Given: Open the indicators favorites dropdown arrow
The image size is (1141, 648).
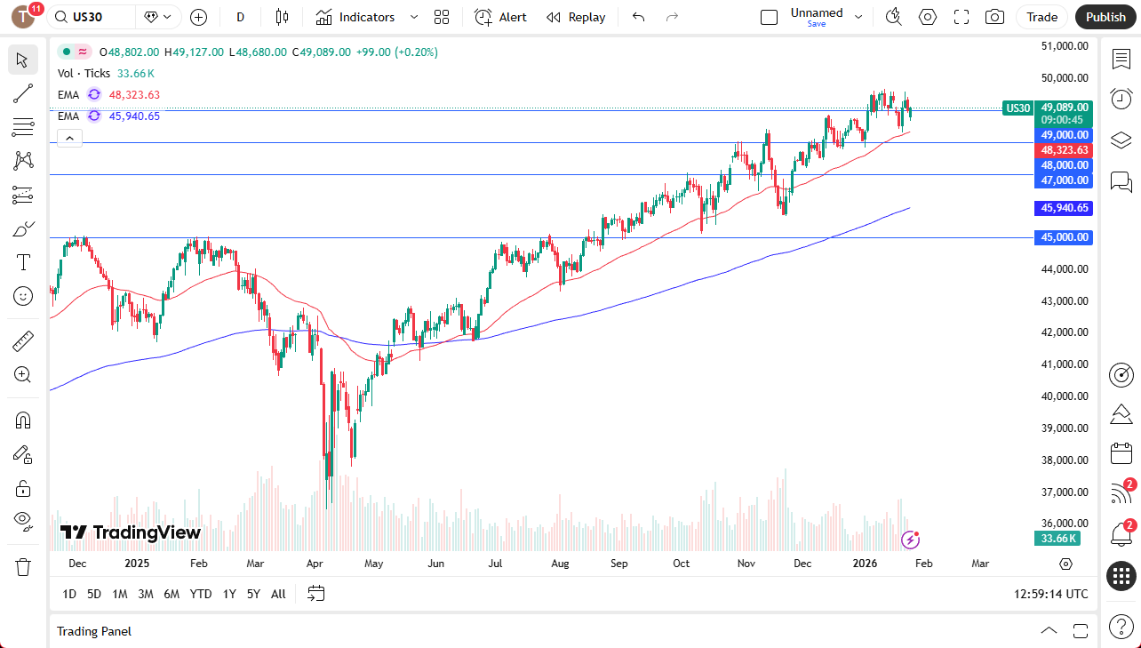Looking at the screenshot, I should (x=413, y=17).
